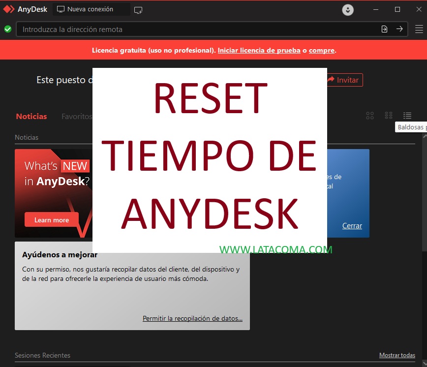Click the Sesiones Recientes heading
The height and width of the screenshot is (367, 427).
(42, 355)
